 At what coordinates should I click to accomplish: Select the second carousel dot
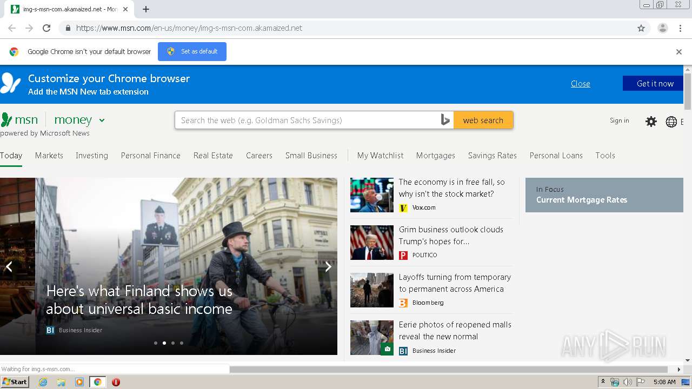[x=164, y=343]
